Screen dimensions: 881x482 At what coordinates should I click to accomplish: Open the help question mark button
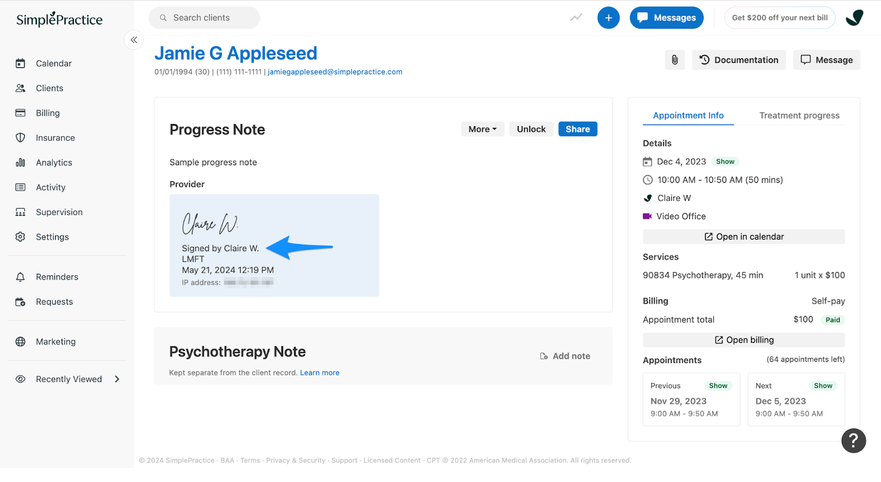point(853,441)
